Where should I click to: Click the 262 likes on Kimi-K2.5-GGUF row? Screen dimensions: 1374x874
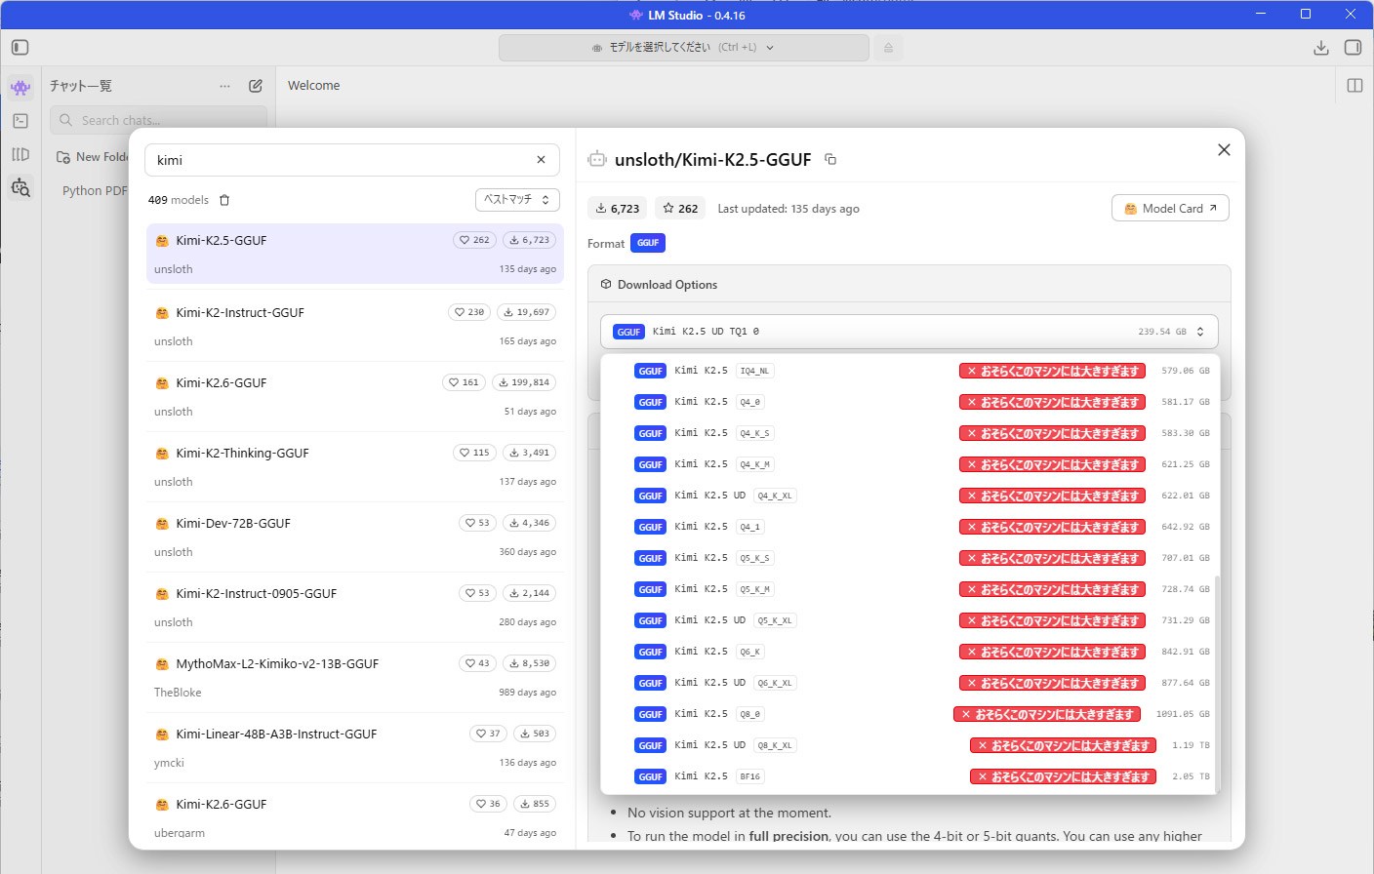[474, 240]
